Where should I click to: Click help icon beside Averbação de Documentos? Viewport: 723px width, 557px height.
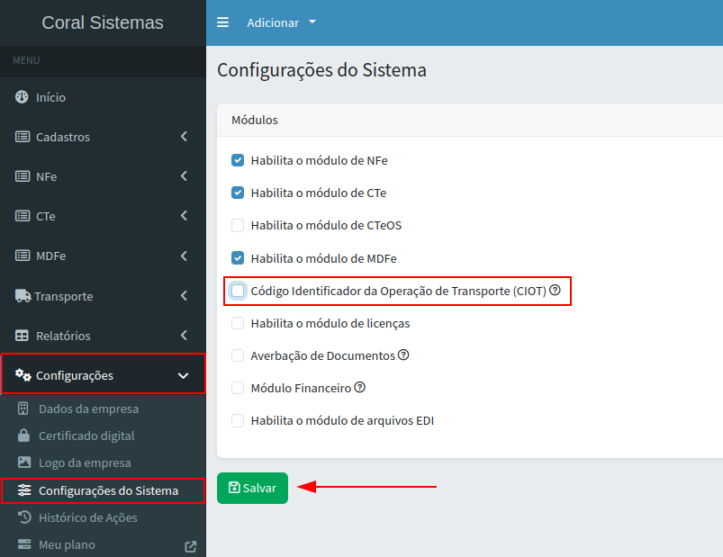click(403, 355)
